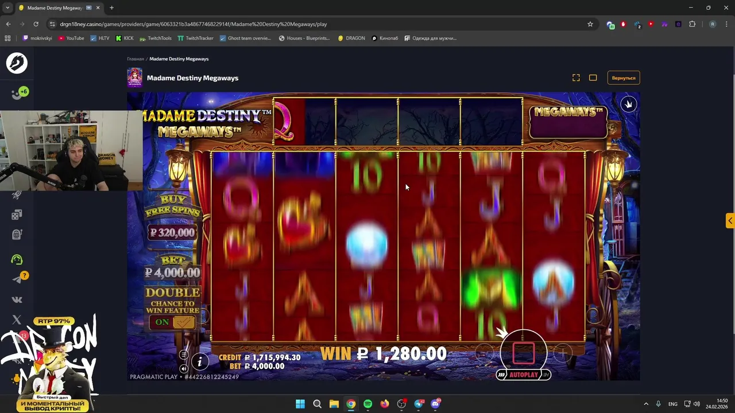Open the sidebar icon with +6 badge
Screen dimensions: 735x413
(18, 94)
